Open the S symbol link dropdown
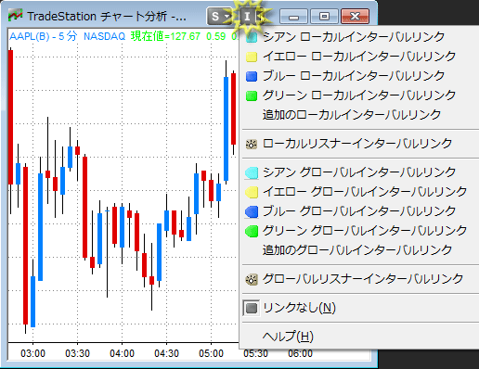The height and width of the screenshot is (369, 479). tap(220, 16)
